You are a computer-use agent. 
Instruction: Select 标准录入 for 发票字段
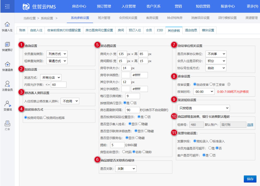coord(211,141)
